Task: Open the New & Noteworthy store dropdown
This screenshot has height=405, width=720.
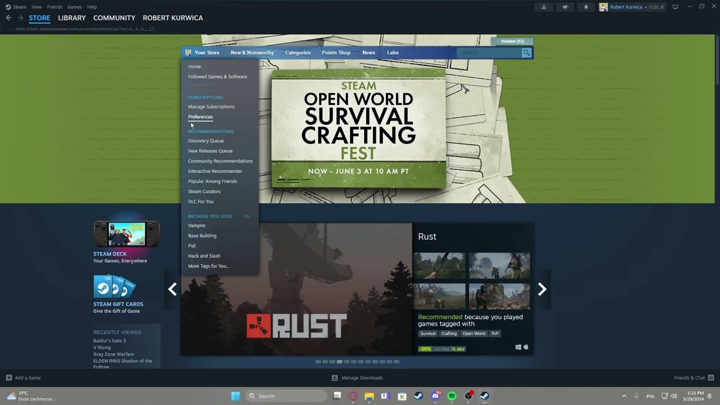Action: coord(252,53)
